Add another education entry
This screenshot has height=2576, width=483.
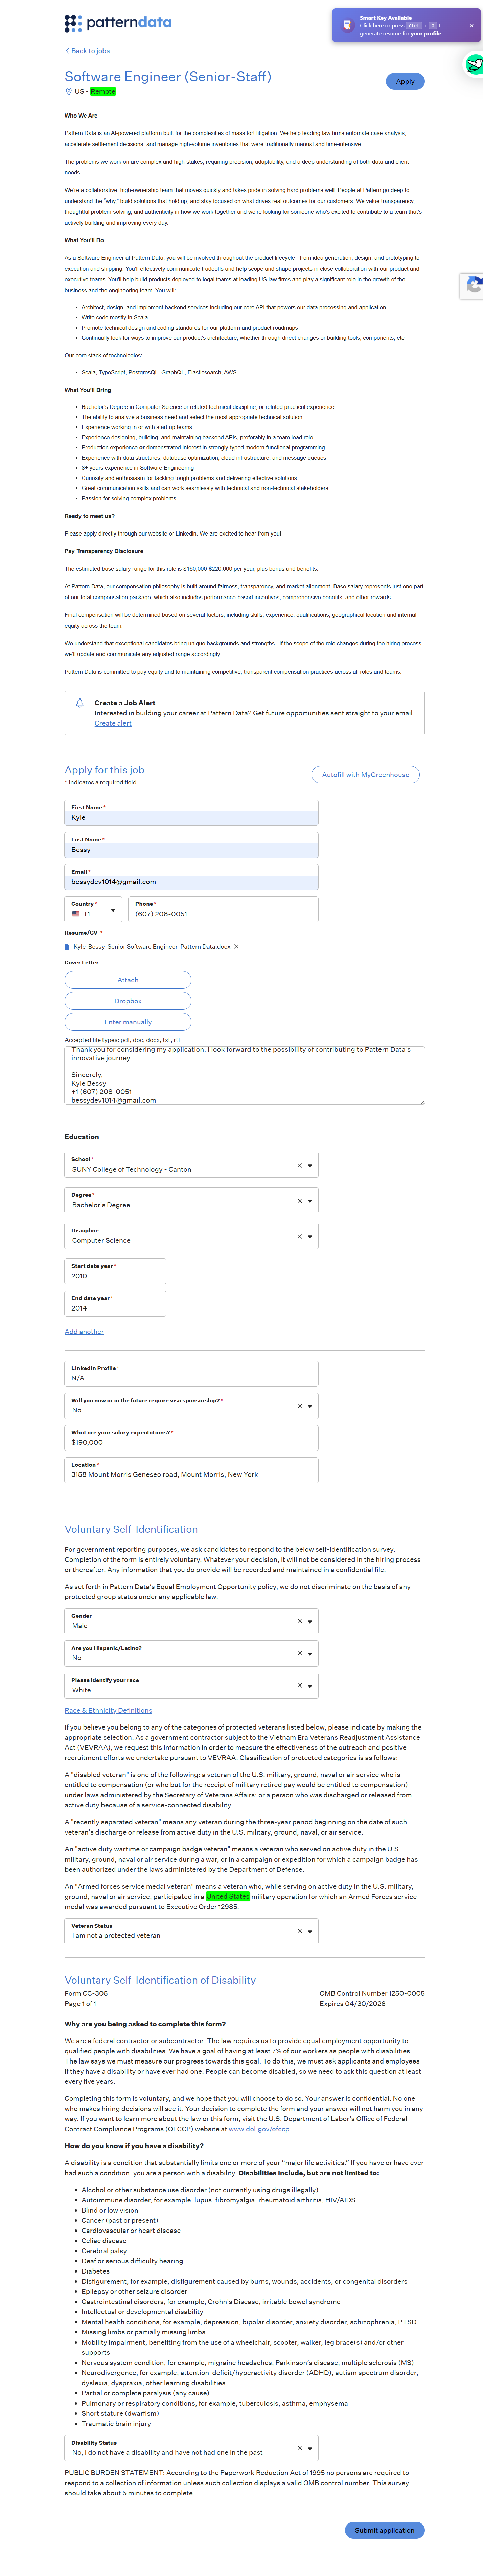[84, 1332]
